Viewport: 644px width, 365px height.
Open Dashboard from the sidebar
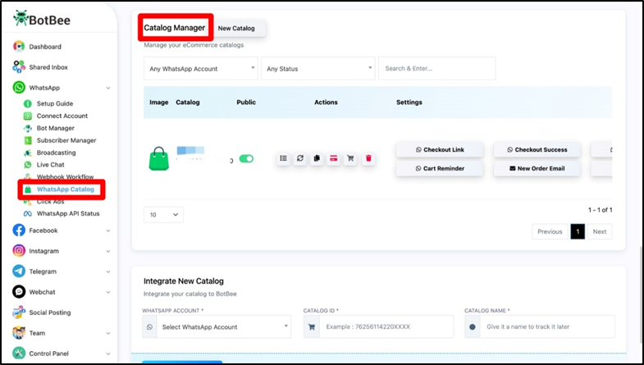(x=45, y=47)
